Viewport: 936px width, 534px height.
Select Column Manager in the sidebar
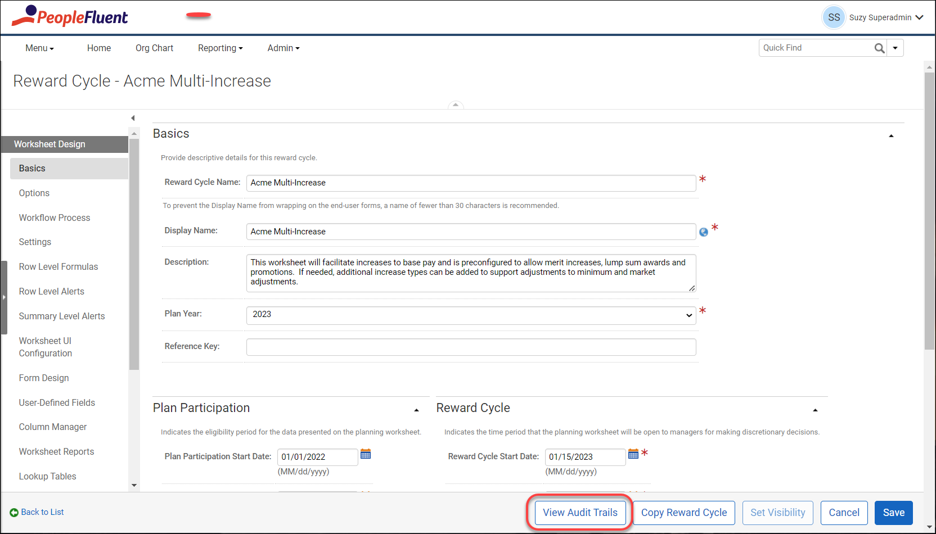coord(52,427)
